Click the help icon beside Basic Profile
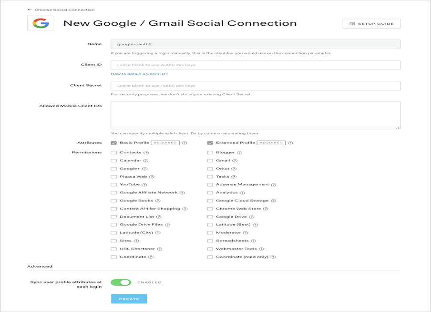The image size is (431, 312). pos(184,142)
